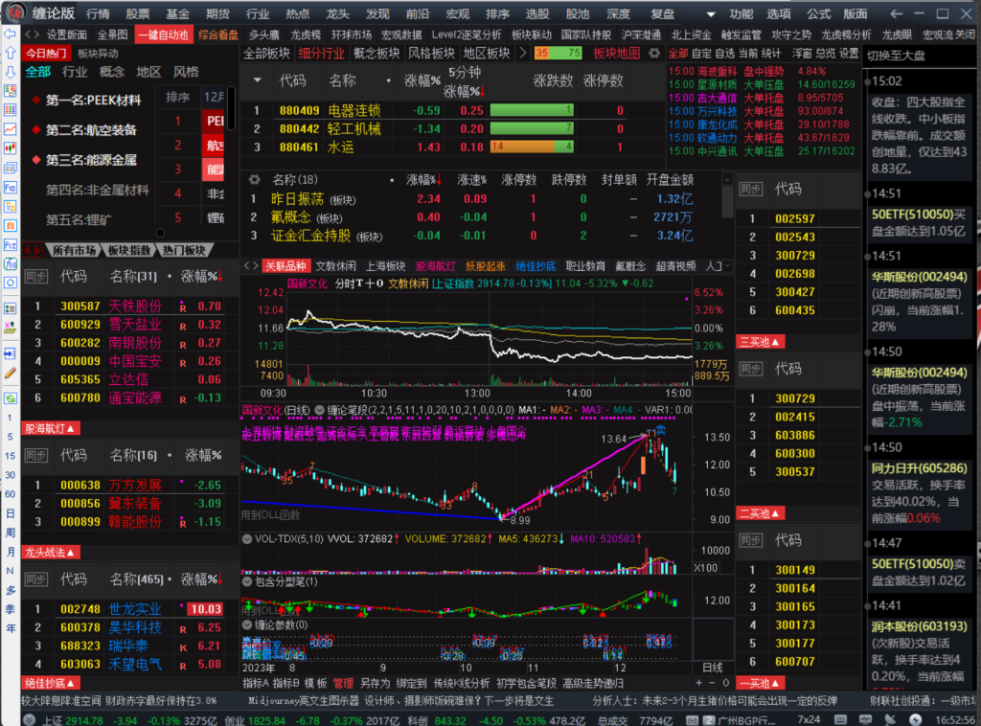The image size is (981, 726).
Task: Switch to the 细分行业 tab
Action: coord(321,53)
